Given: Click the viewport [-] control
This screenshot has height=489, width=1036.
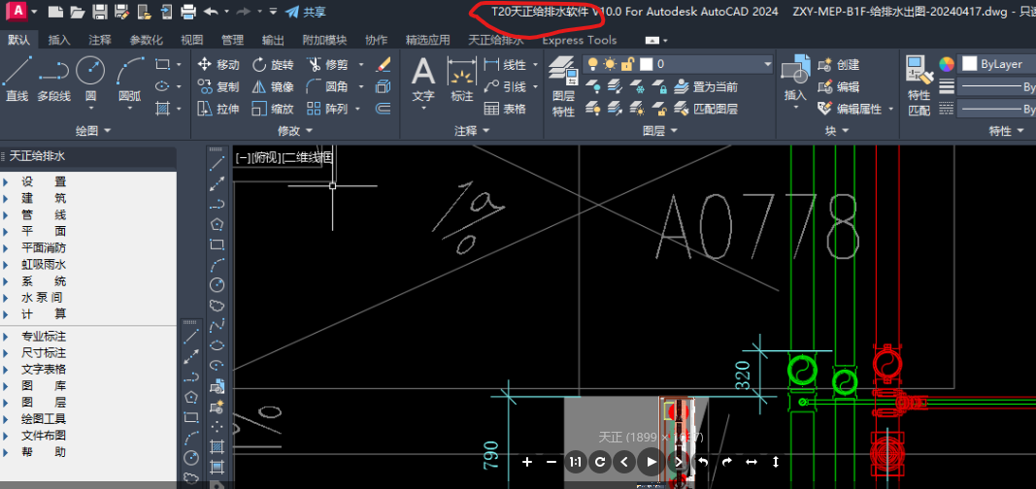Looking at the screenshot, I should (x=243, y=158).
